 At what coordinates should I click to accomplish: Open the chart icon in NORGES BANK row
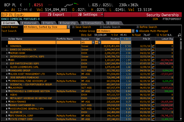pyautogui.click(x=153, y=53)
